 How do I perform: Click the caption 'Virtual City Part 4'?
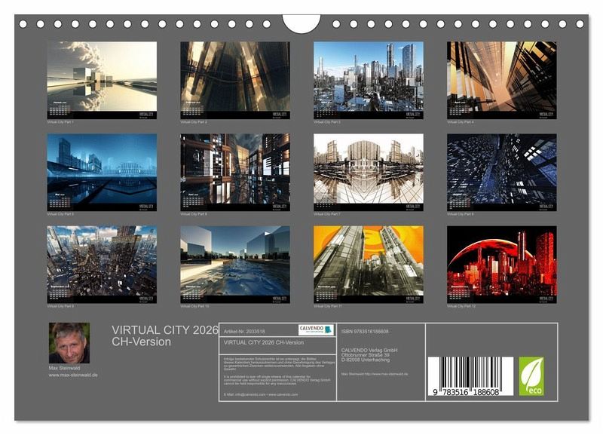461,122
